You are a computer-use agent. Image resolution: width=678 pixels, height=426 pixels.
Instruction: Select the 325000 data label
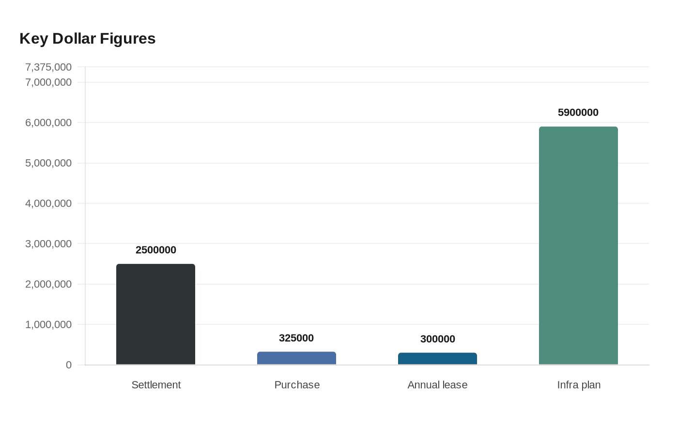tap(296, 338)
